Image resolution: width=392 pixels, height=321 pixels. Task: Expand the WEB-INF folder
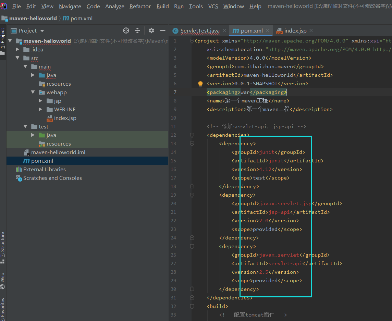point(40,109)
